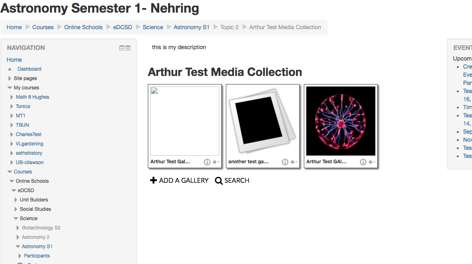Viewport: 472px width, 264px height.
Task: Expand Astronomy 2 node arrow
Action: [18, 237]
